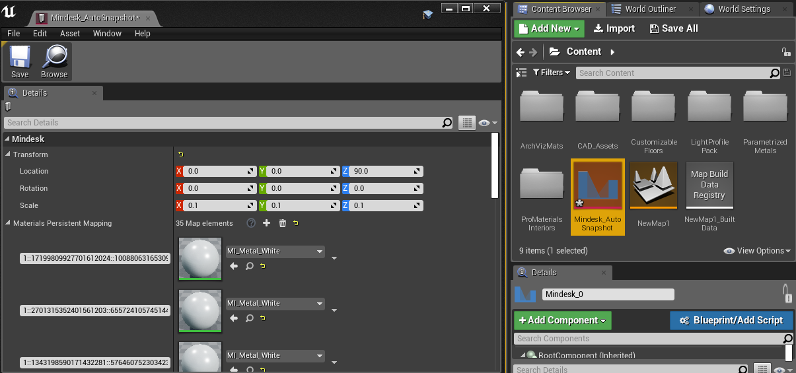Open the tutorial graduation cap icon

[428, 14]
